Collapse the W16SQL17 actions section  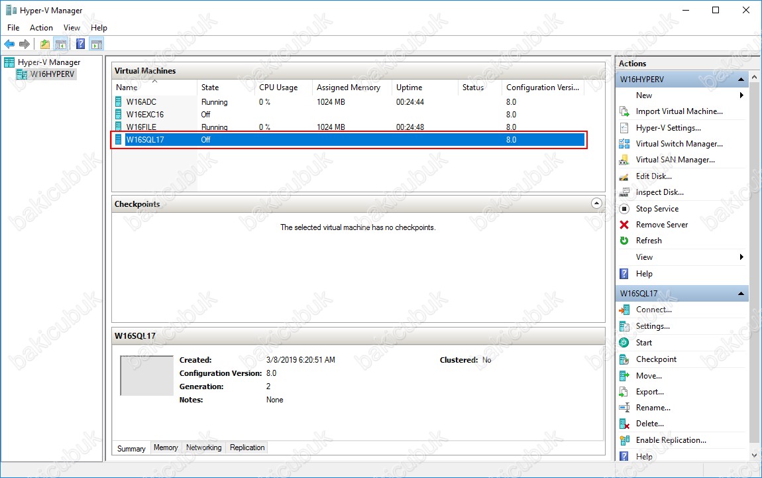pos(741,293)
